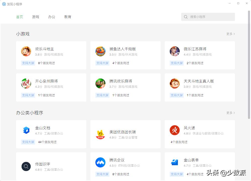The height and width of the screenshot is (181, 251).
Task: Click the 搜索小程序 search field
Action: (208, 17)
